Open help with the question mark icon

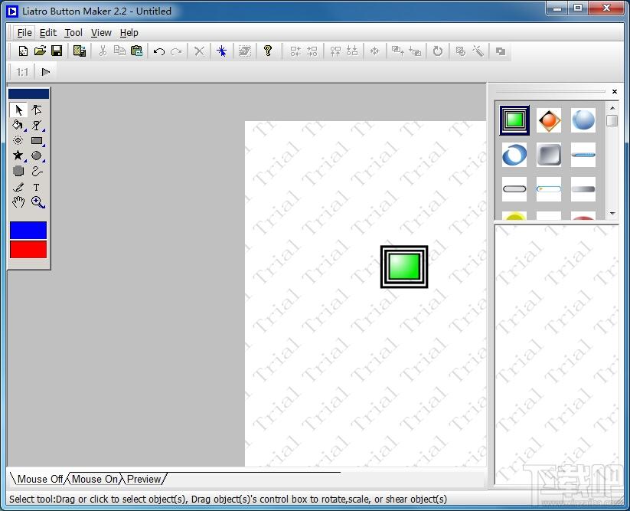click(268, 51)
